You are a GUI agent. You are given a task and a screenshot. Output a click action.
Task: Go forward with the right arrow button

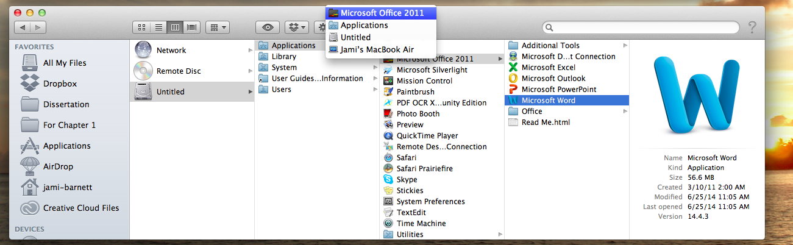tap(38, 27)
